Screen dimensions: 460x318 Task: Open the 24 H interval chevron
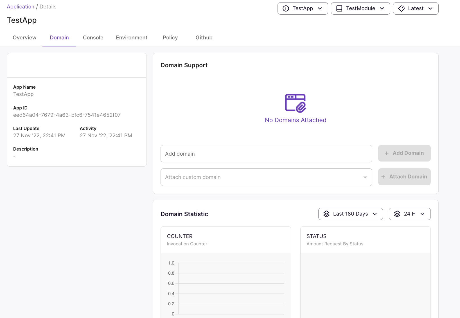click(x=423, y=214)
